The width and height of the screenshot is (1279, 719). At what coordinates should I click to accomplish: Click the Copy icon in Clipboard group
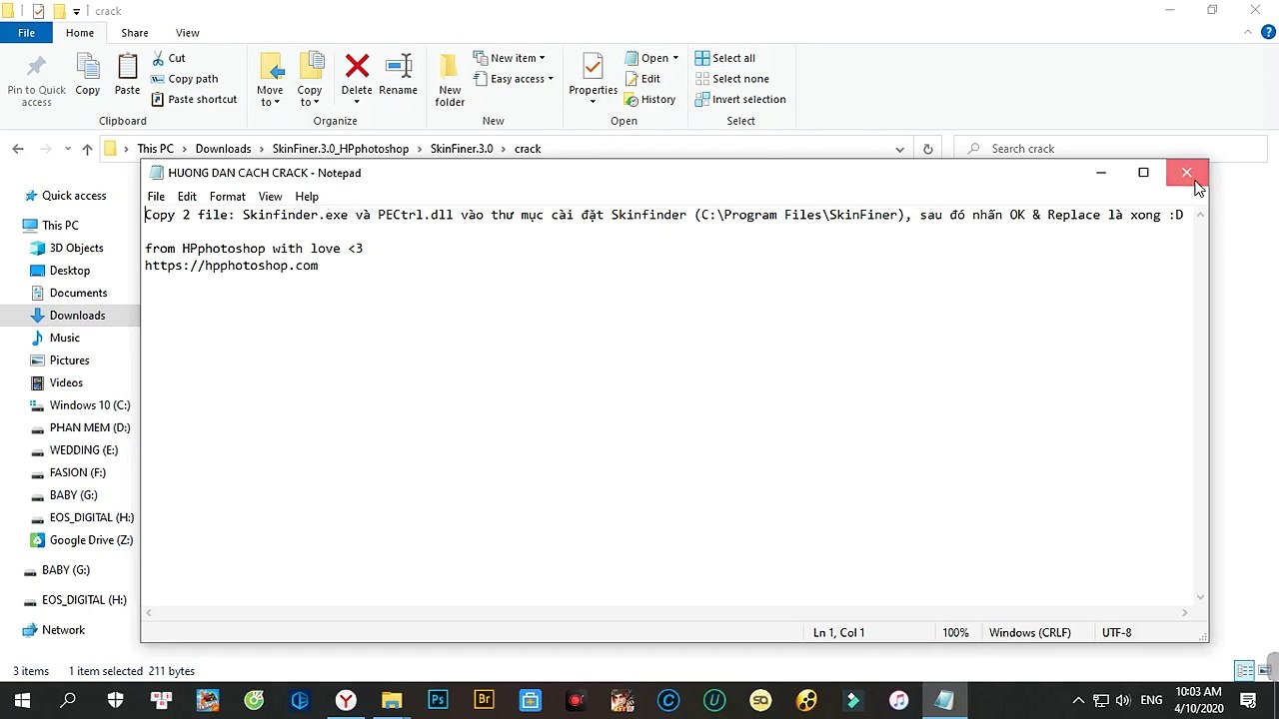(x=88, y=68)
